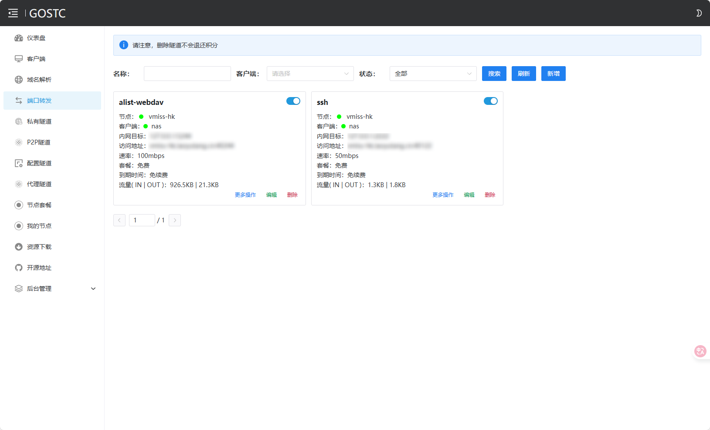This screenshot has width=710, height=430.
Task: Select 端口转发 in the sidebar
Action: (x=52, y=101)
